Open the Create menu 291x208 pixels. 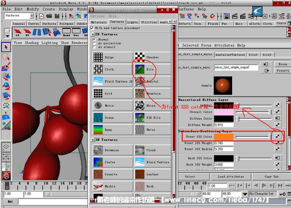click(x=49, y=9)
